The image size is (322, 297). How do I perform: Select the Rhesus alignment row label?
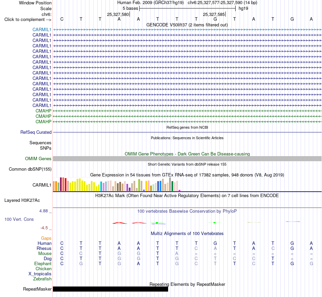pyautogui.click(x=44, y=248)
